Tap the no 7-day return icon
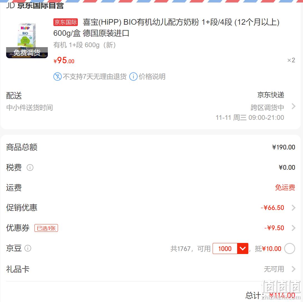The width and height of the screenshot is (303, 302). tap(58, 77)
